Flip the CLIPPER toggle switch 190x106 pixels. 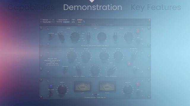(x=51, y=93)
